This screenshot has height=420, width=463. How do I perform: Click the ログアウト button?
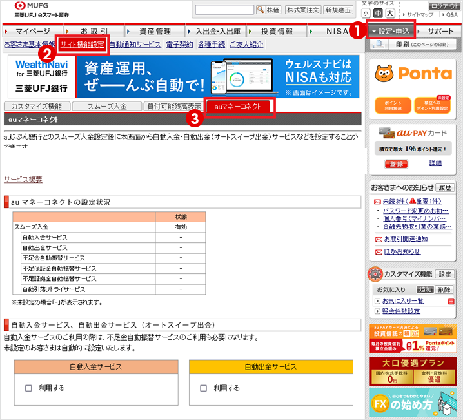click(444, 5)
